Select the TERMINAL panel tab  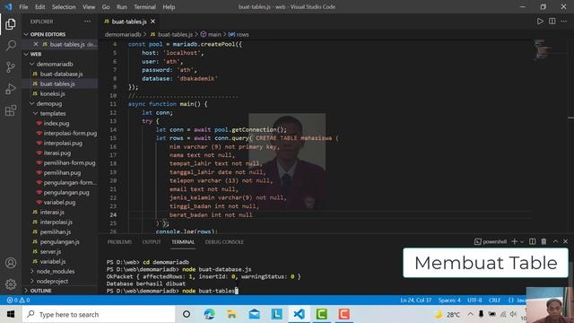pyautogui.click(x=183, y=242)
